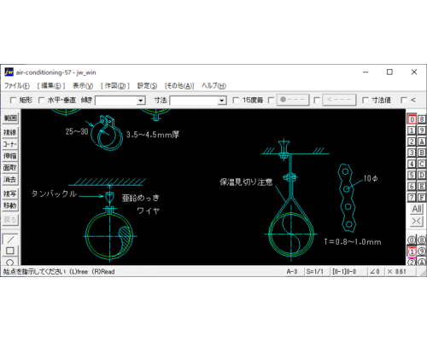
Task: Click the <--- arrow style button
Action: coord(339,100)
